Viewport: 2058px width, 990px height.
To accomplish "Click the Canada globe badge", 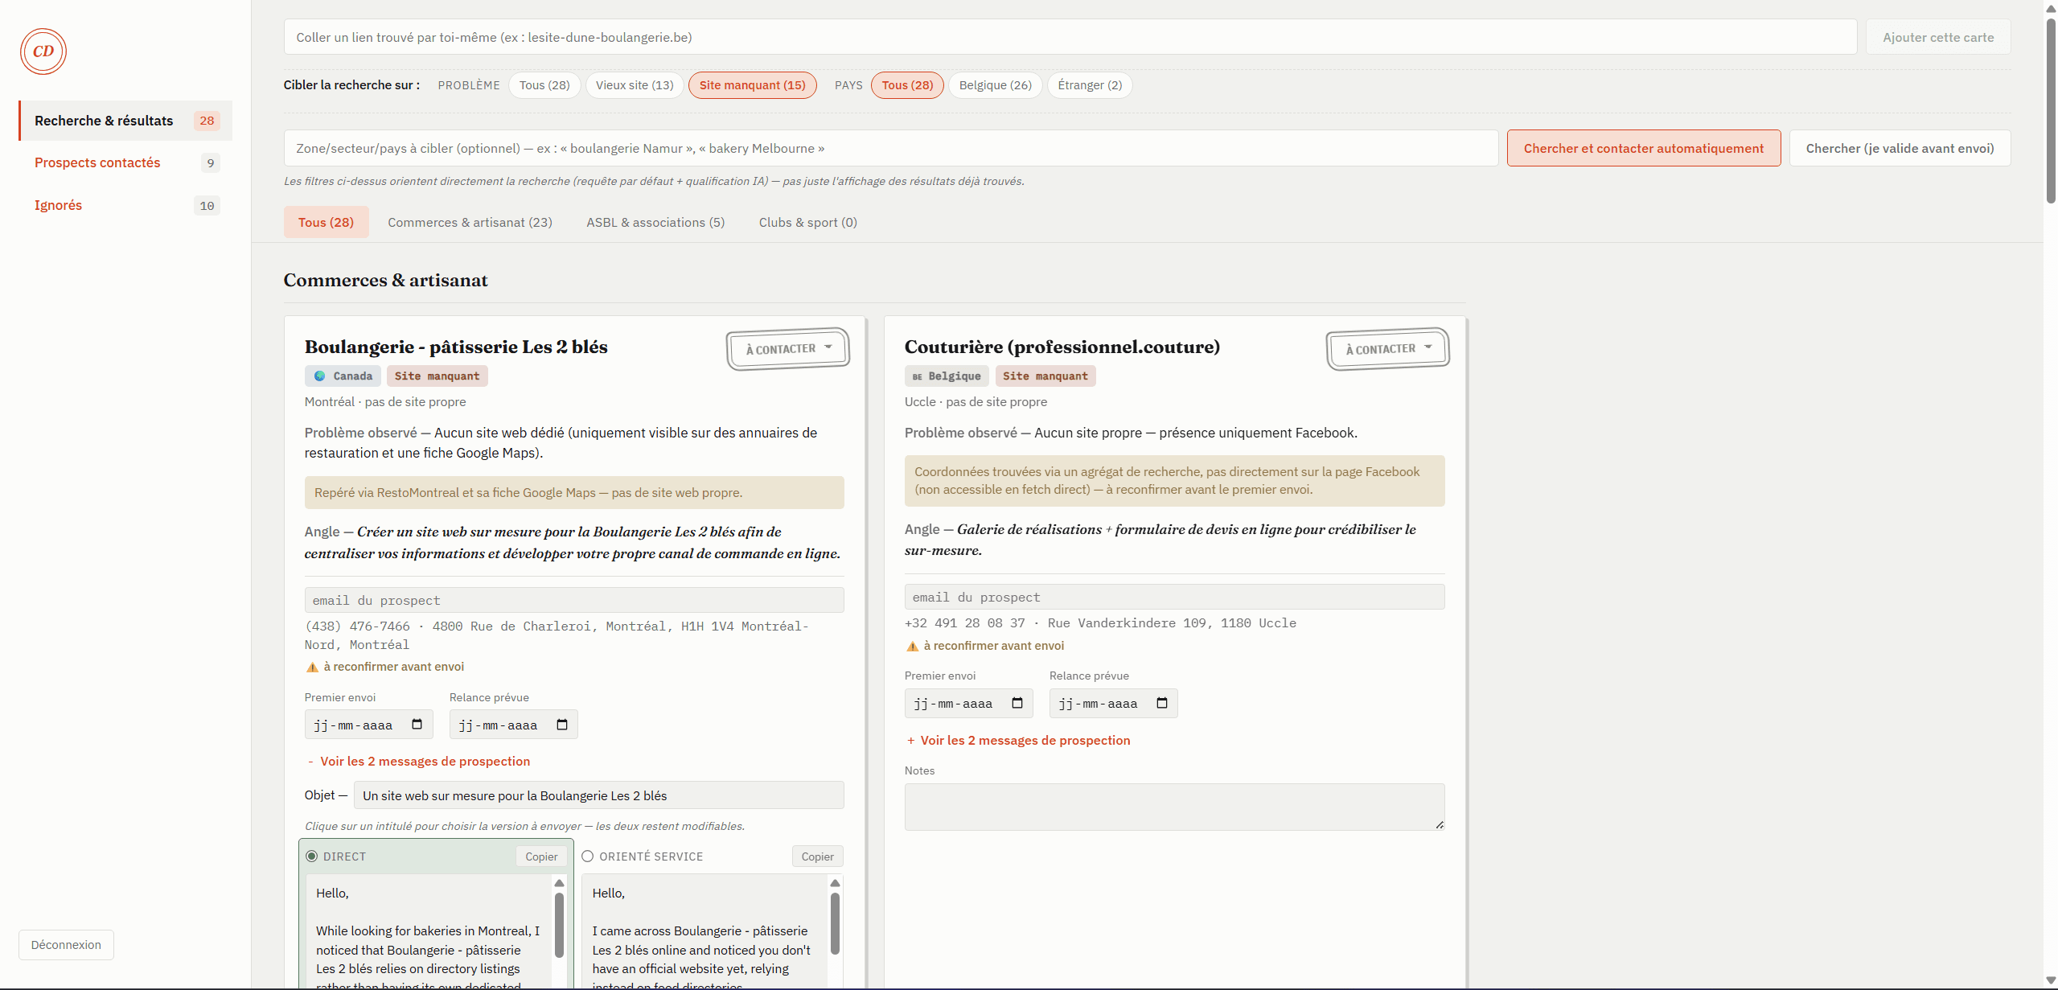I will pyautogui.click(x=343, y=376).
